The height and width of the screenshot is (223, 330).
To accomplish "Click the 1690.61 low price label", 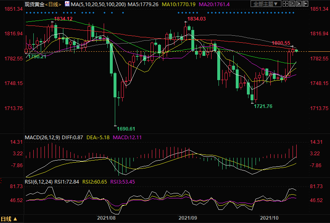I will tap(126, 129).
